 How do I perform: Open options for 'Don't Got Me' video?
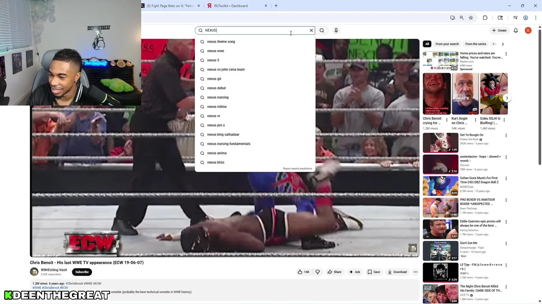pyautogui.click(x=506, y=244)
